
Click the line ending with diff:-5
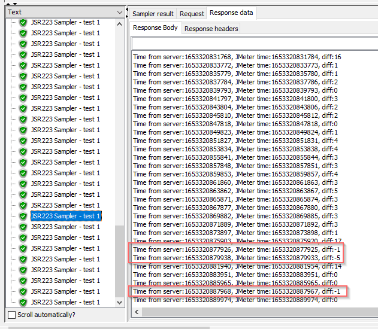click(x=237, y=258)
